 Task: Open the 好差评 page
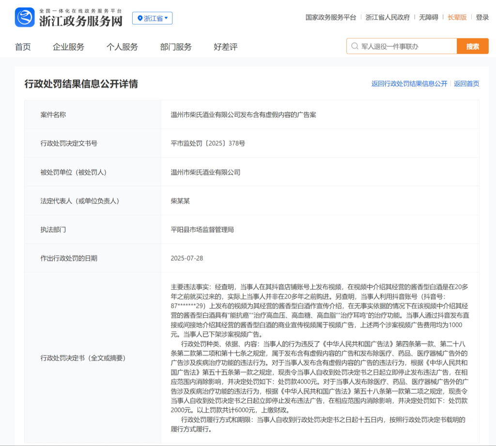pyautogui.click(x=226, y=47)
